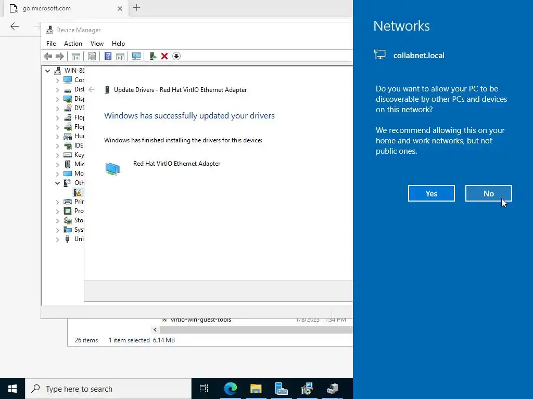Expand the Disk drives category

57,90
